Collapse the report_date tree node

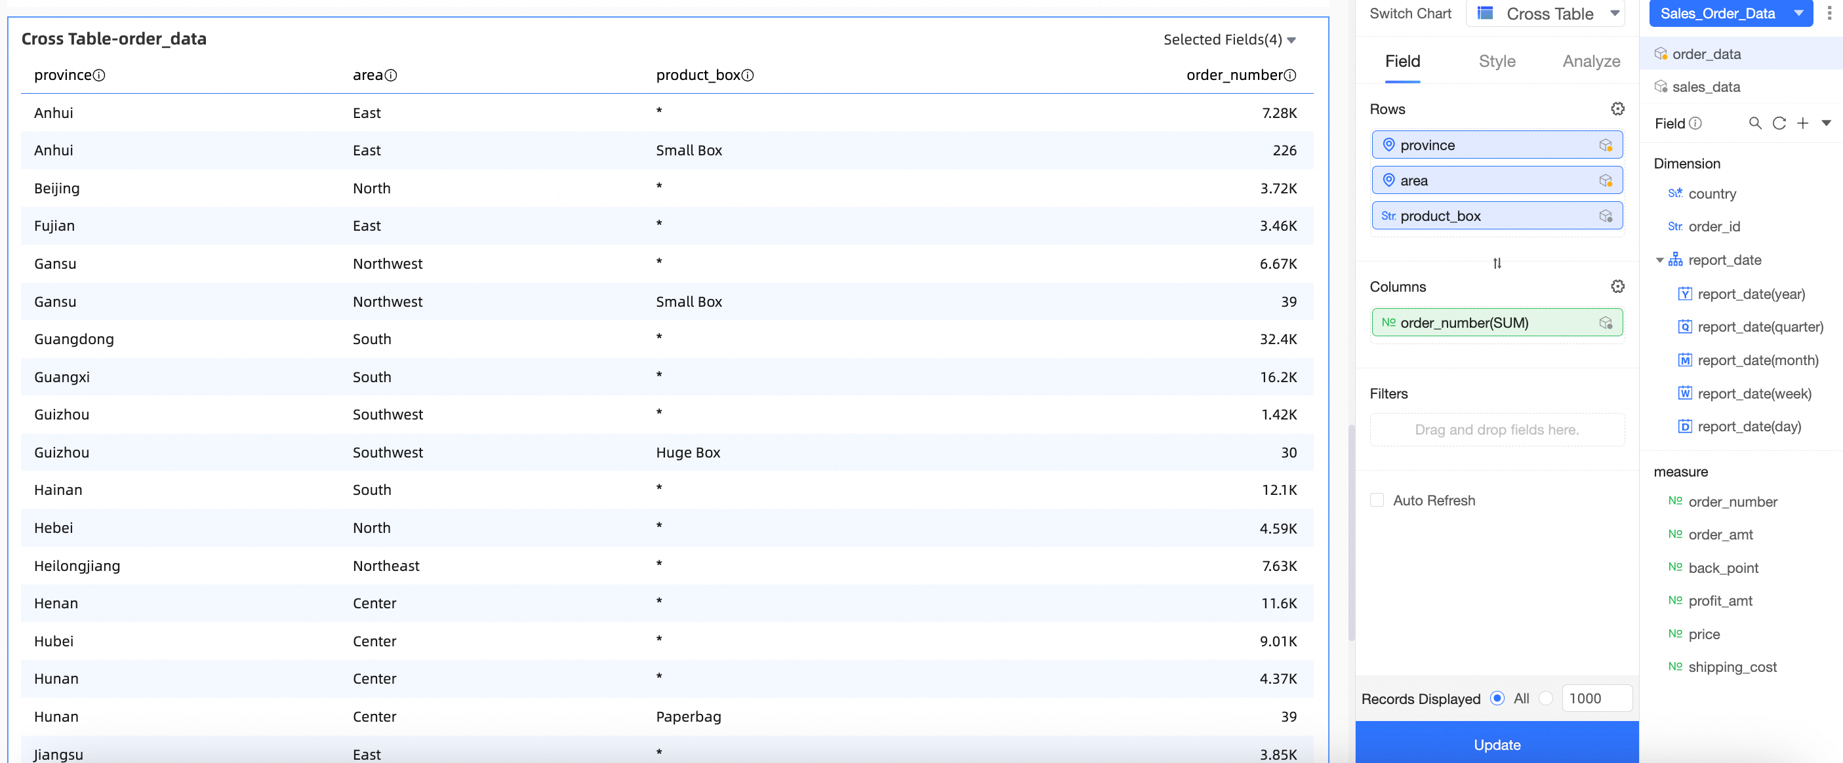tap(1660, 260)
